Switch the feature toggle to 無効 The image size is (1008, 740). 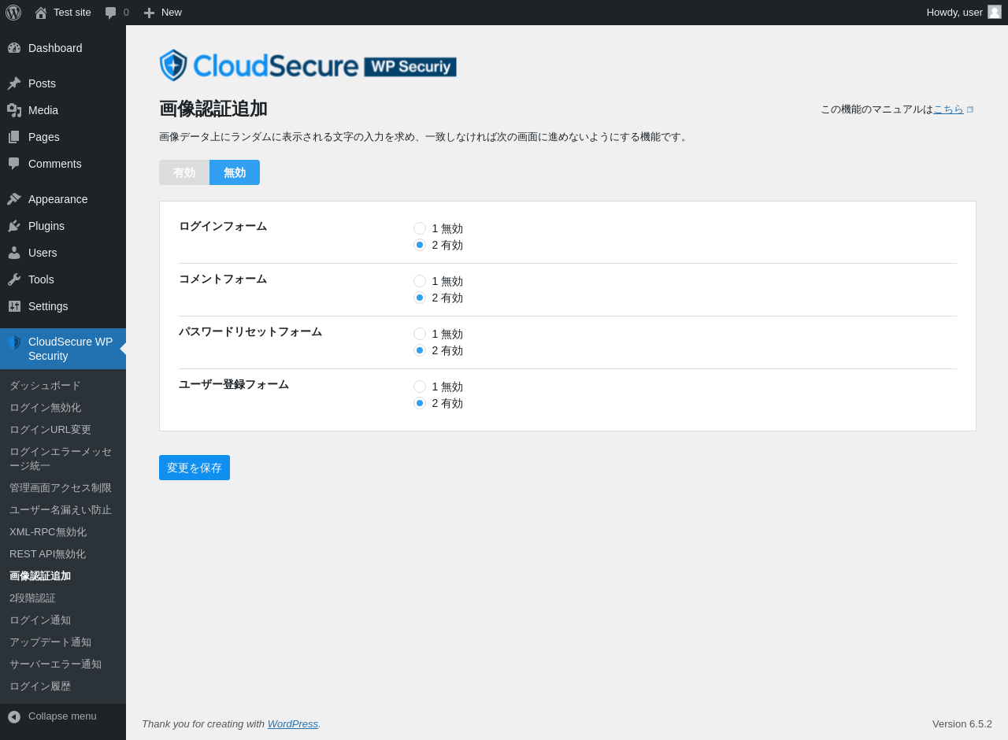point(235,172)
